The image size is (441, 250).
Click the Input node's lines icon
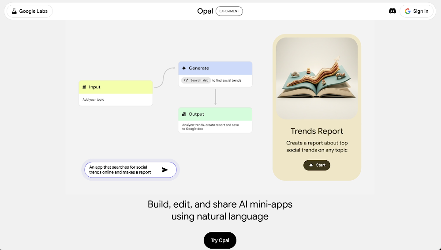click(x=84, y=87)
